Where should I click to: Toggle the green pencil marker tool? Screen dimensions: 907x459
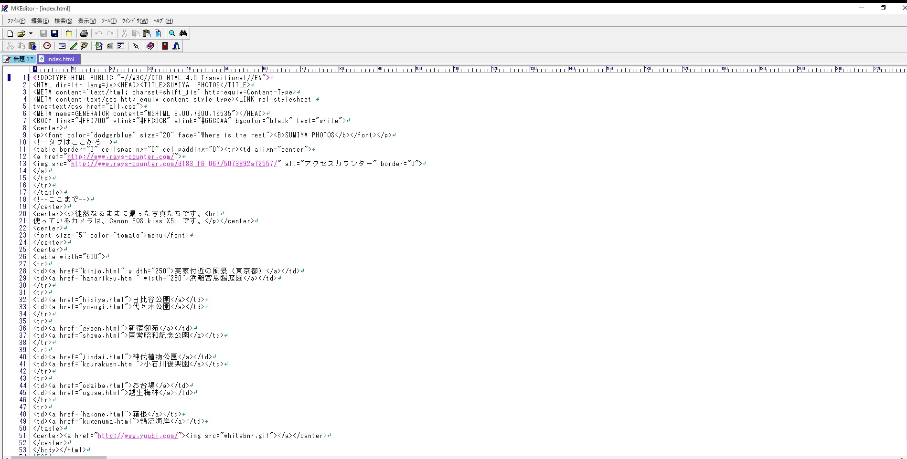coord(73,46)
